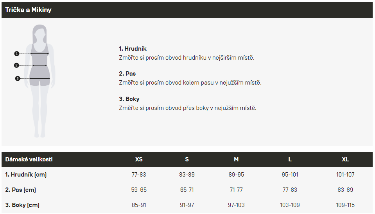Click the "1. Hrudník" heading
Image resolution: width=375 pixels, height=214 pixels.
click(133, 49)
